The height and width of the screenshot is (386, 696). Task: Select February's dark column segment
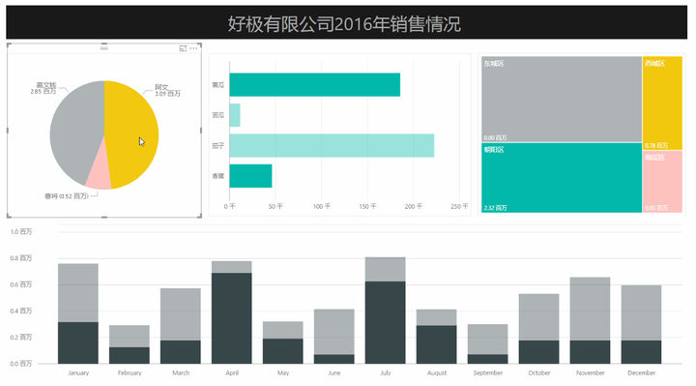130,355
